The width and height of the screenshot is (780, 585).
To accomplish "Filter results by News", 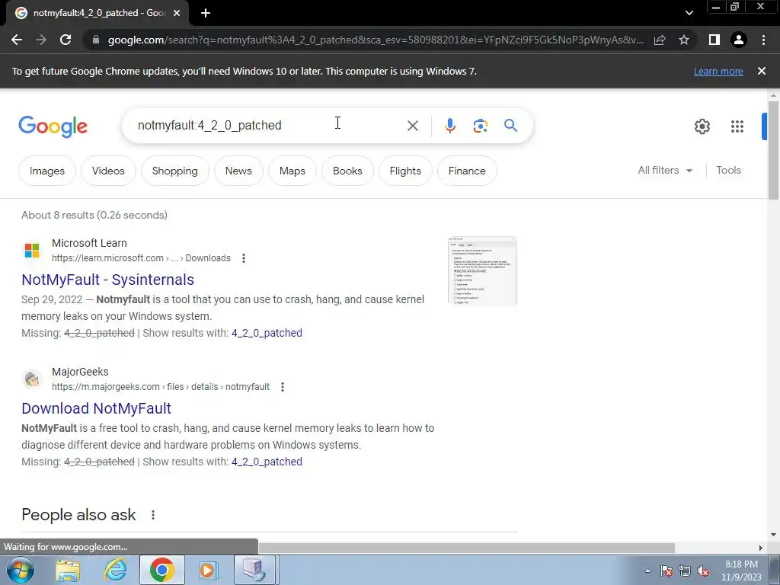I will coord(238,171).
